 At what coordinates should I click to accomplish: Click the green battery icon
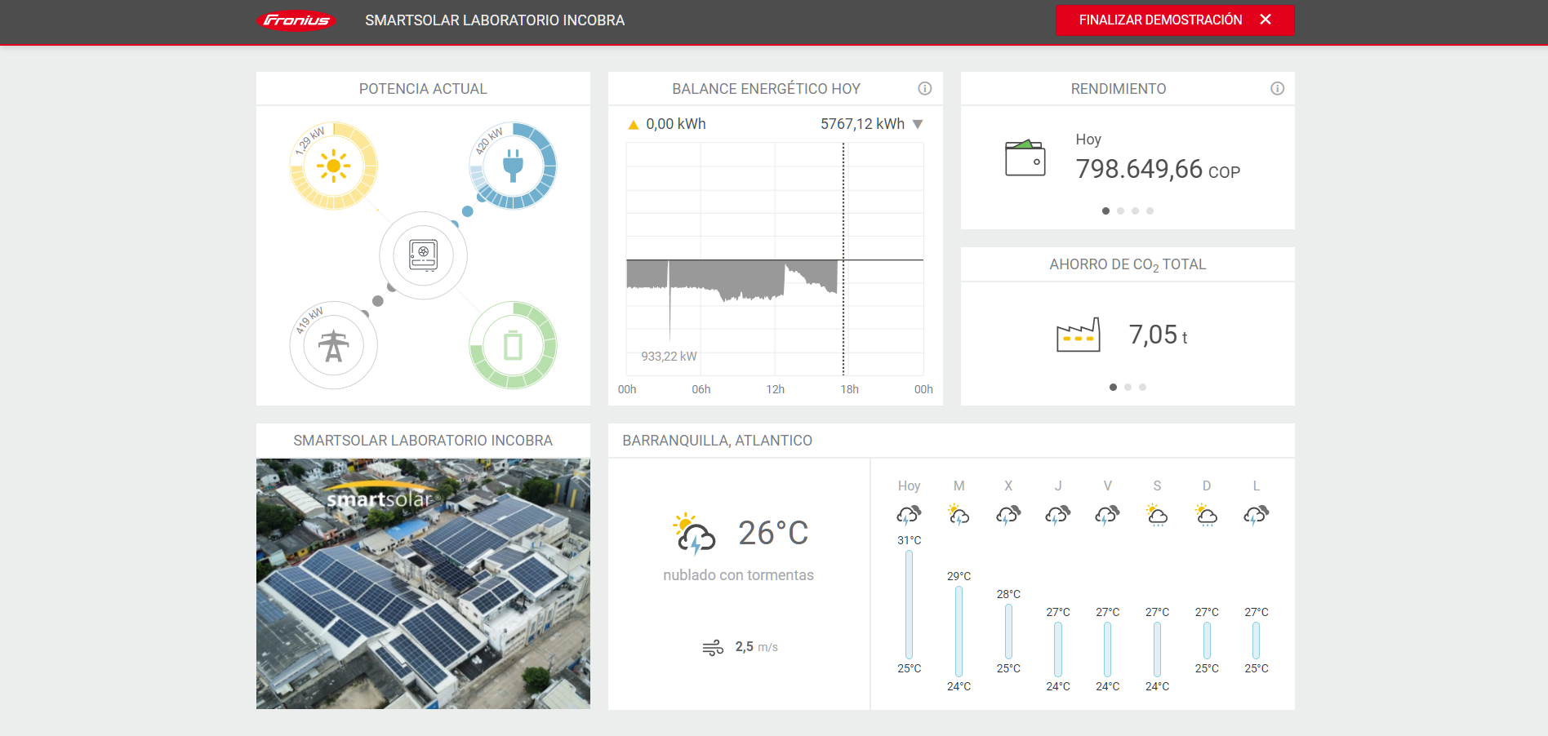click(513, 346)
